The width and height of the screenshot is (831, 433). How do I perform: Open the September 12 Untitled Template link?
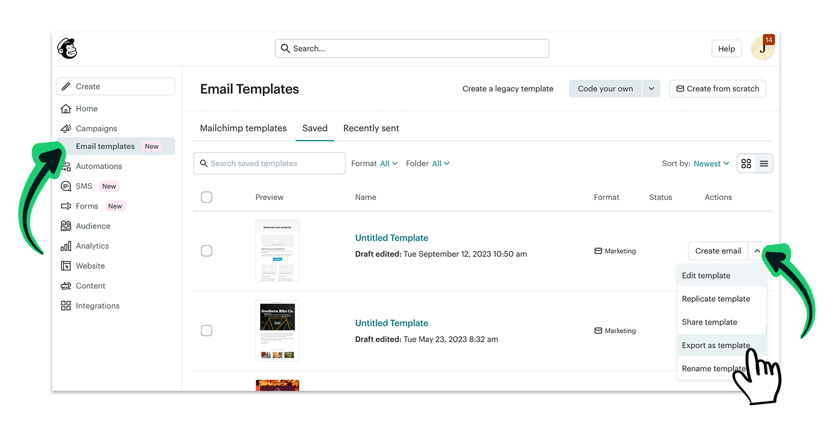click(392, 238)
